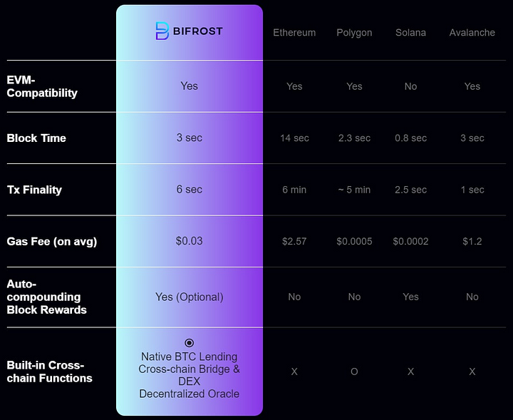Click the Gas Fee (on avg) label

(52, 242)
